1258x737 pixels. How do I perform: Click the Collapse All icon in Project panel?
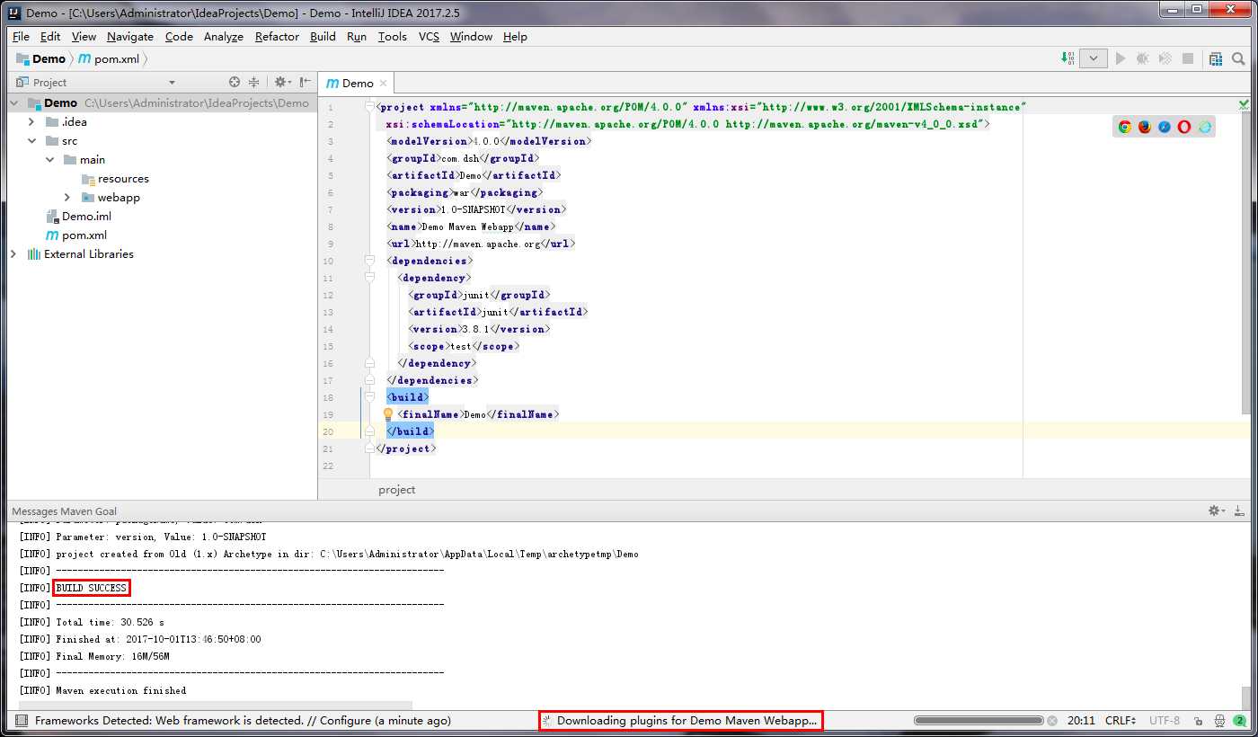(253, 82)
